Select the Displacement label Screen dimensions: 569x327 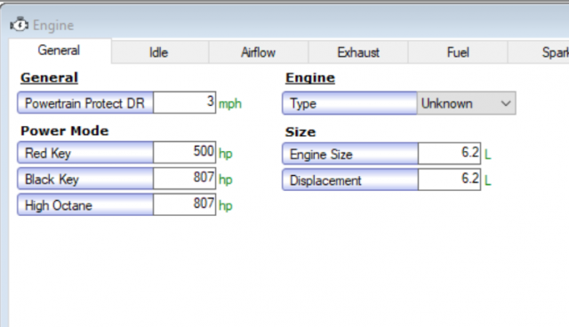[x=350, y=179]
